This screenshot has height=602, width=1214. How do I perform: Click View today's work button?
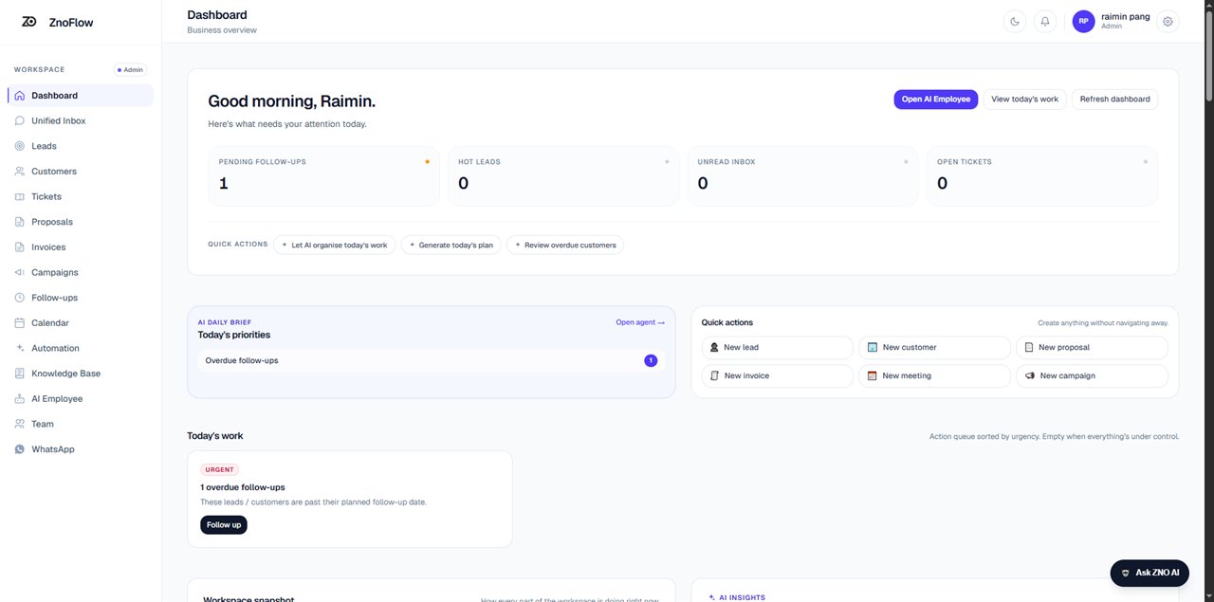(1024, 99)
